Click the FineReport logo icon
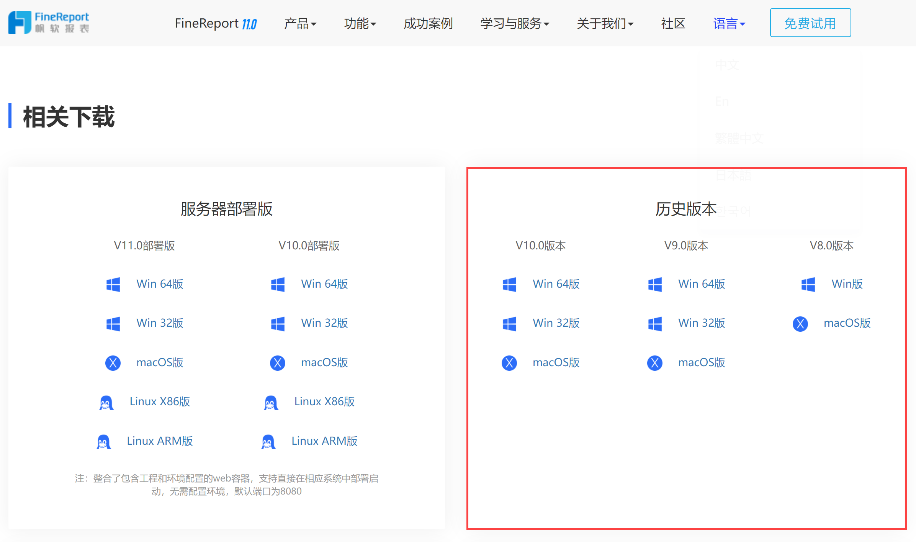 coord(20,23)
